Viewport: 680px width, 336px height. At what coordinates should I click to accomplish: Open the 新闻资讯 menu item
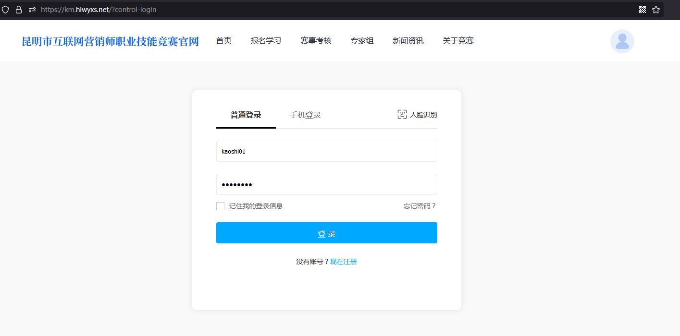click(x=408, y=41)
